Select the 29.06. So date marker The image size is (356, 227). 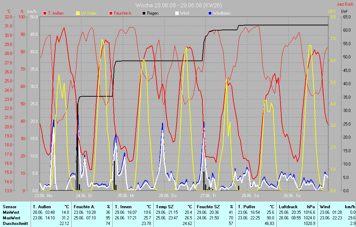coord(291,195)
